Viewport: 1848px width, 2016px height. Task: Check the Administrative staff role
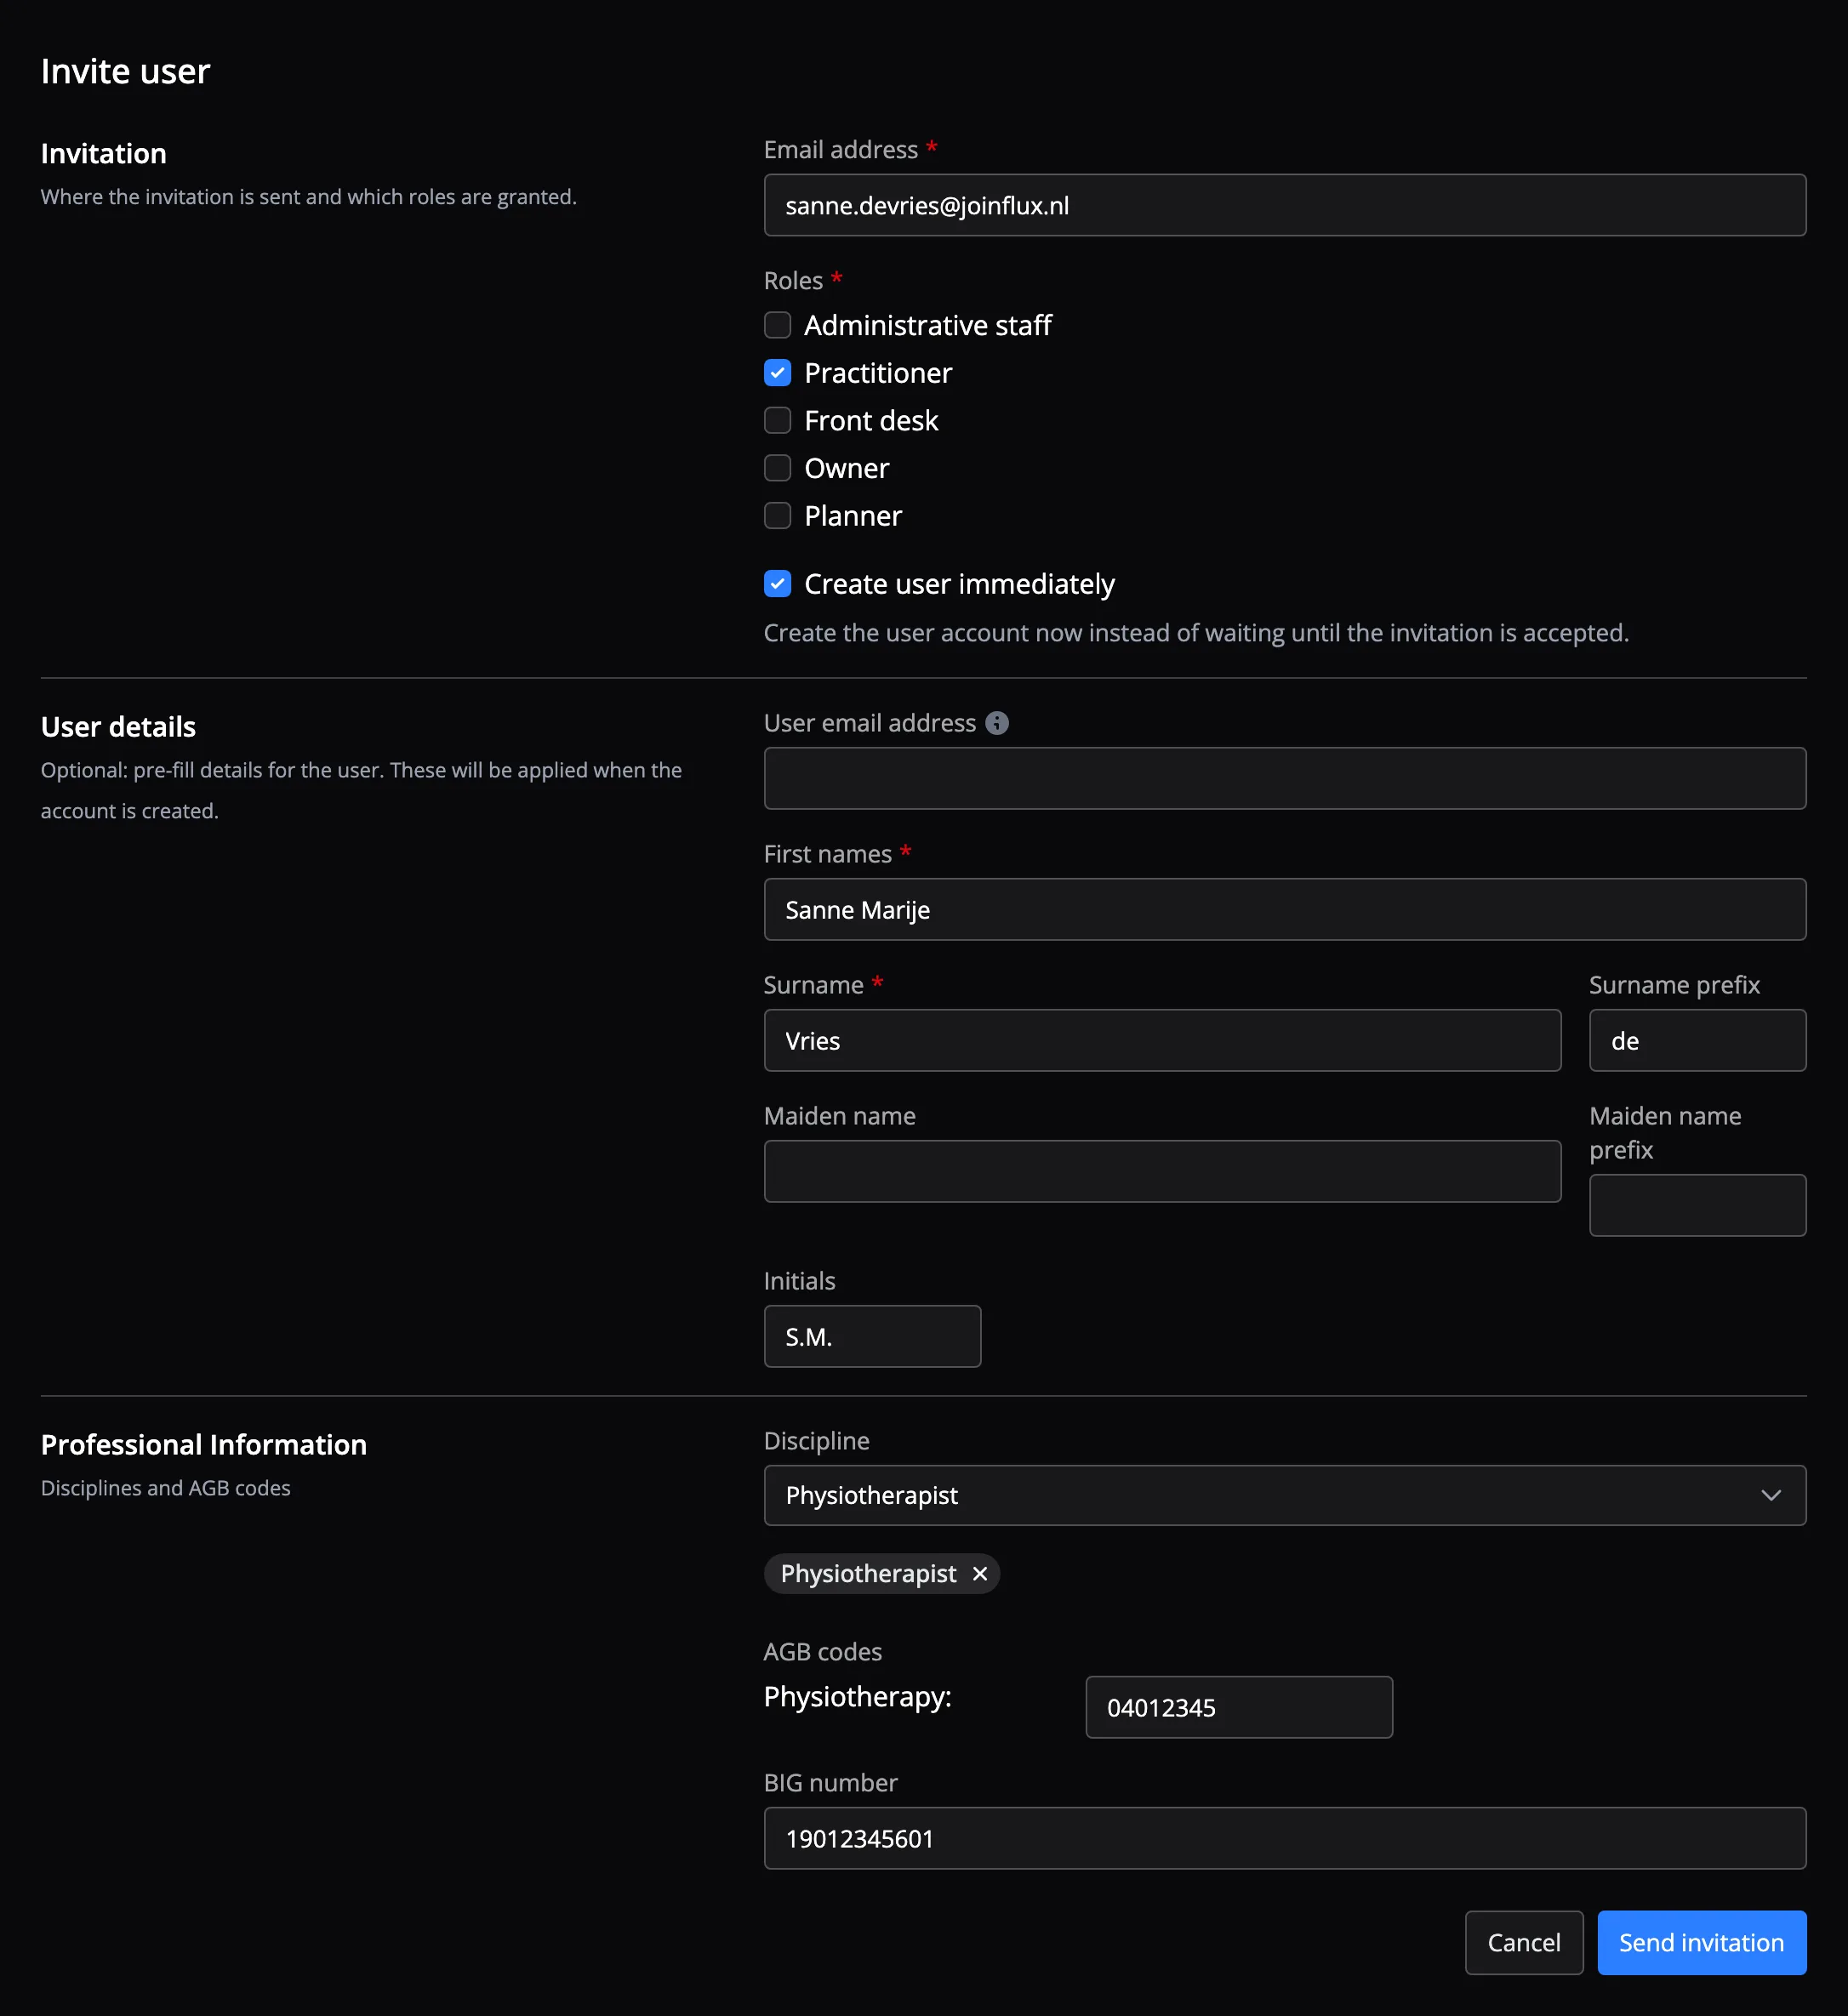pyautogui.click(x=777, y=325)
